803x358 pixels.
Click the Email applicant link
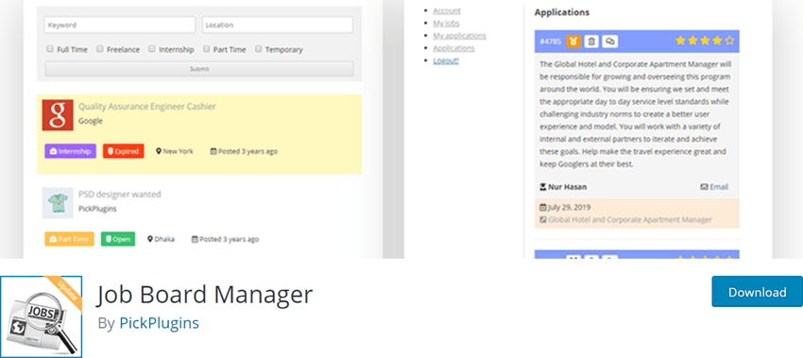(x=719, y=187)
